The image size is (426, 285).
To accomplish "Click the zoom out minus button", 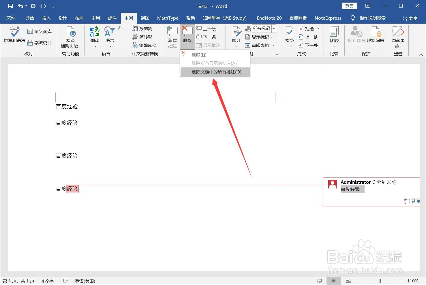I will [359, 281].
